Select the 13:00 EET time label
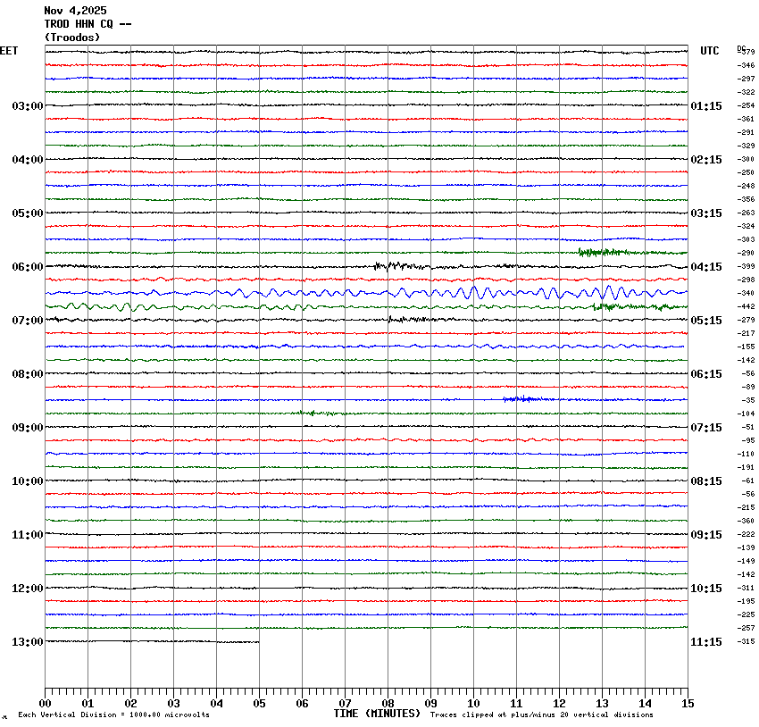 tap(27, 642)
